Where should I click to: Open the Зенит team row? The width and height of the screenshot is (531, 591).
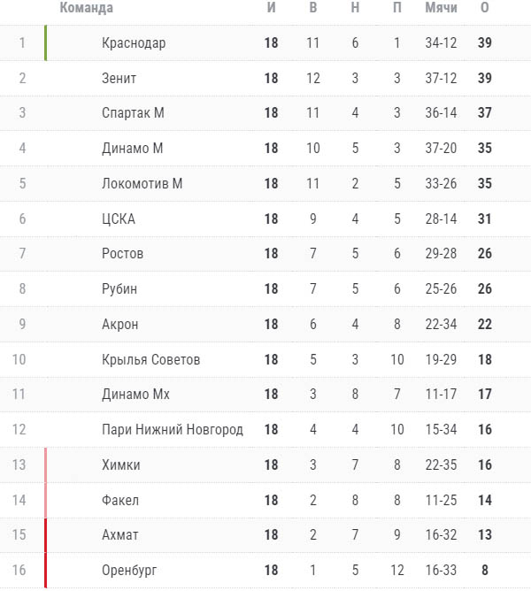point(119,79)
